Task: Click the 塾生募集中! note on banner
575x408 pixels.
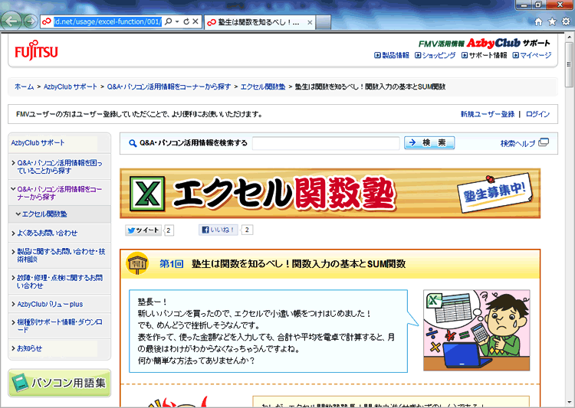Action: (494, 193)
